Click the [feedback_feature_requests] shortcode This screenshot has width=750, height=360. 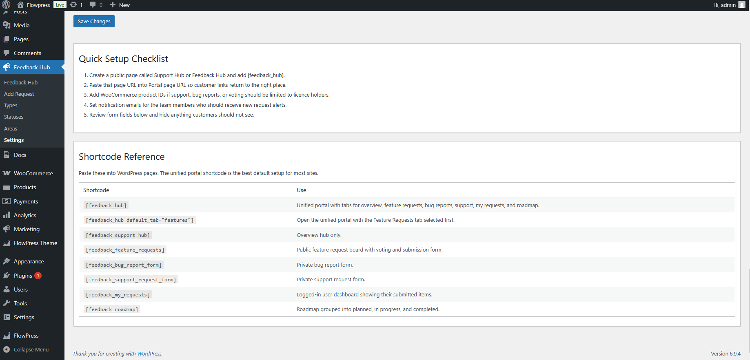(x=125, y=250)
